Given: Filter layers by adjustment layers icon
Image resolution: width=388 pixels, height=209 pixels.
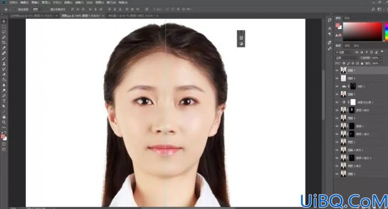Looking at the screenshot, I should tap(362, 52).
